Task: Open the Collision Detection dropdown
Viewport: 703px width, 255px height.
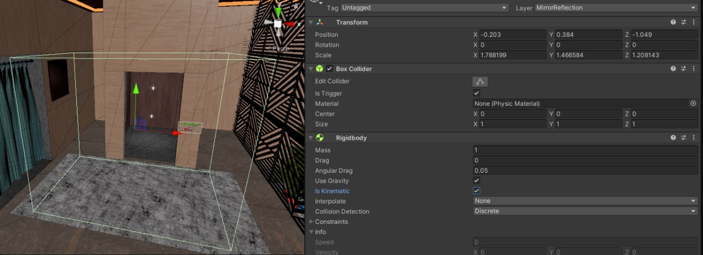Action: click(585, 211)
